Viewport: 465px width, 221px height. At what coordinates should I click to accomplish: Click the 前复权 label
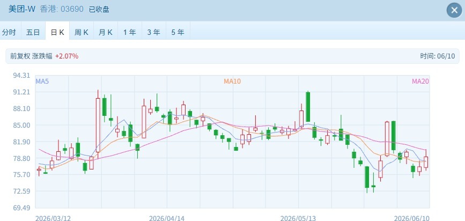coord(20,56)
